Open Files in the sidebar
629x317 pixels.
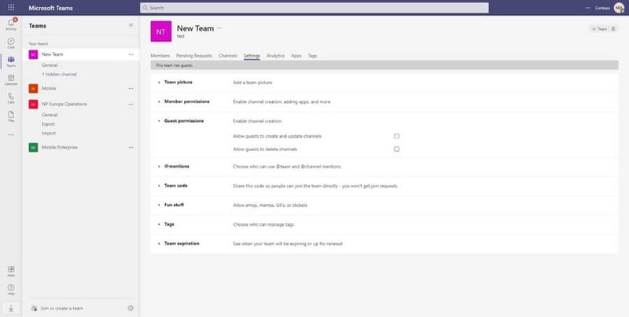coord(11,116)
